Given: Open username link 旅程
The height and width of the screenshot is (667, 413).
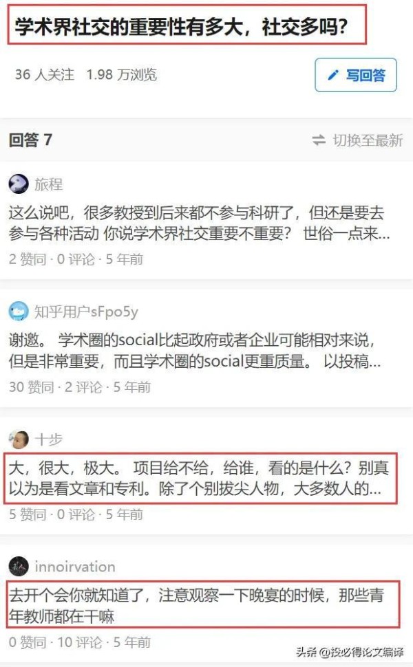Looking at the screenshot, I should tap(49, 184).
